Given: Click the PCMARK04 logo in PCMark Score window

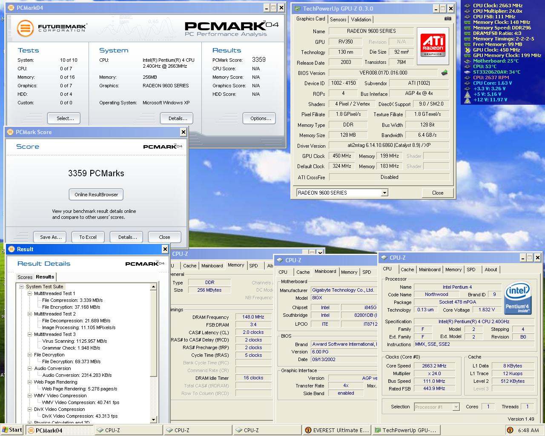Looking at the screenshot, I should pyautogui.click(x=163, y=146).
